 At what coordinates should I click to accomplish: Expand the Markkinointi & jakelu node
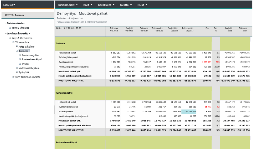[x=17, y=68]
